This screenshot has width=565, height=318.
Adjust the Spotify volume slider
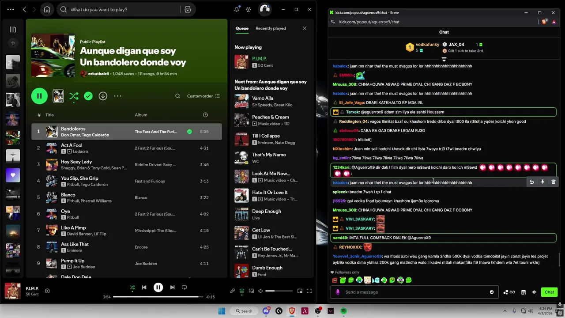point(279,291)
